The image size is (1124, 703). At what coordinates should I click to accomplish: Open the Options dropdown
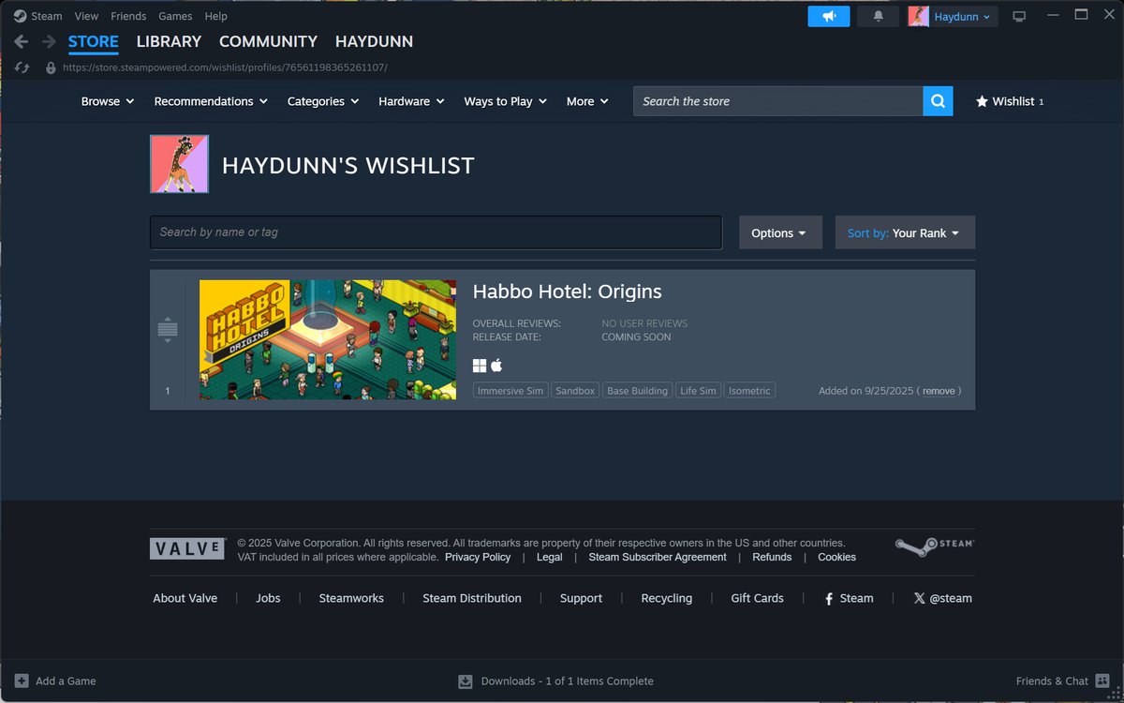780,232
